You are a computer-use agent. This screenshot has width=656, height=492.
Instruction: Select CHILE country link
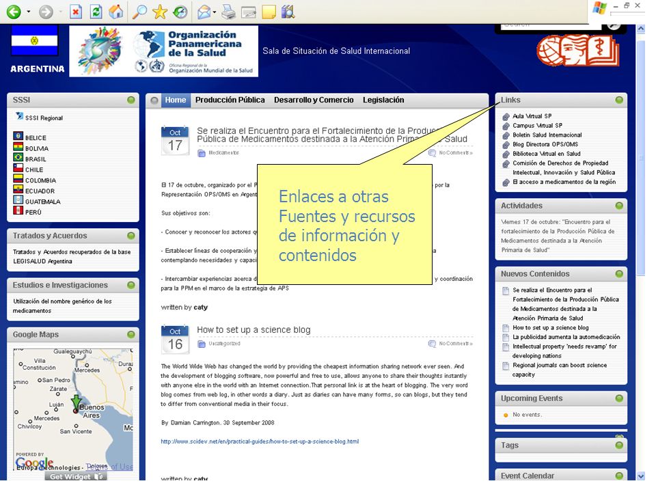(x=34, y=170)
